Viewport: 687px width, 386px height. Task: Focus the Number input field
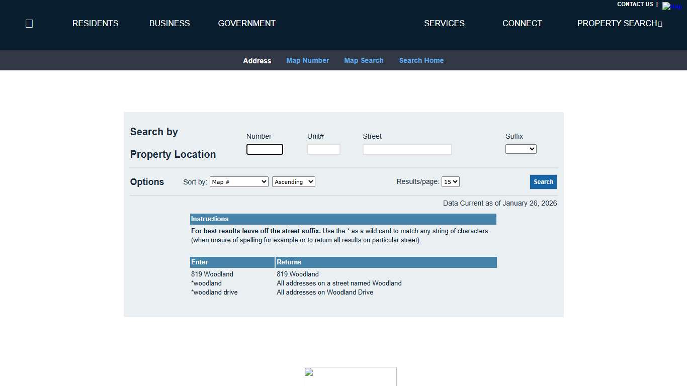(x=265, y=149)
